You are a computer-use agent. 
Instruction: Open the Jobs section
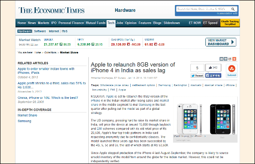click(x=120, y=23)
